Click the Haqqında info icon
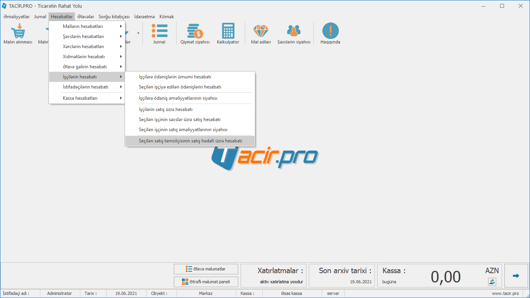Screen dimensions: 530x298 point(330,31)
